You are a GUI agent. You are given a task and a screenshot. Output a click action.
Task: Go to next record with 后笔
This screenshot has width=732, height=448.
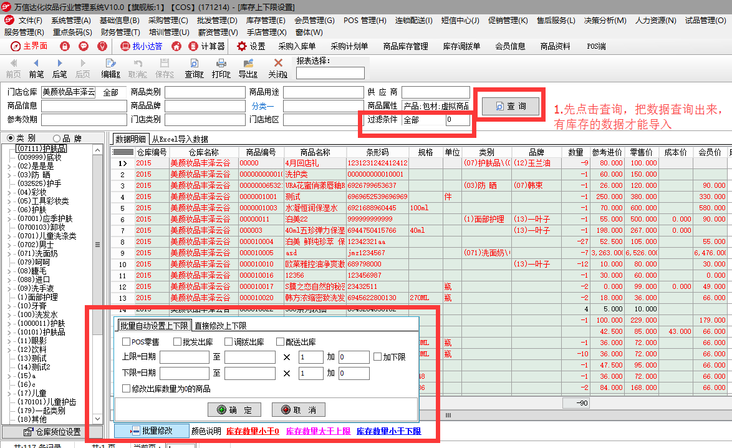(x=59, y=68)
